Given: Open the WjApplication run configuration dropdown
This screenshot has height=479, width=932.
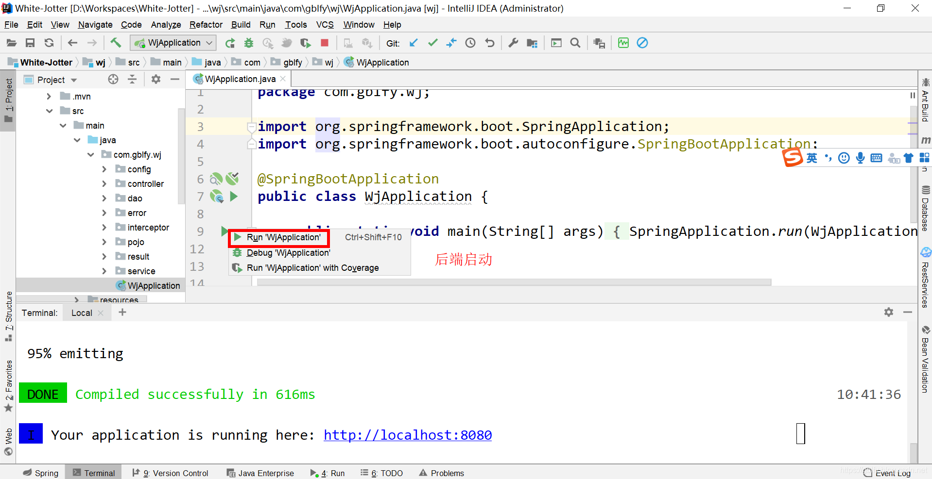Looking at the screenshot, I should (173, 43).
